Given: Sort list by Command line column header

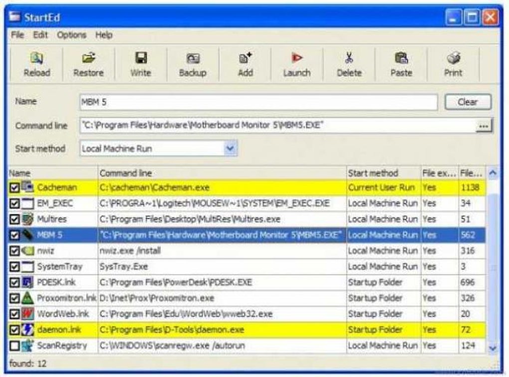Looking at the screenshot, I should click(222, 173).
